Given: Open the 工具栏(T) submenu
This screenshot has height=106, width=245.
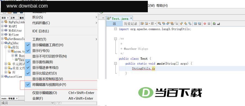Looking at the screenshot, I should point(61,39).
